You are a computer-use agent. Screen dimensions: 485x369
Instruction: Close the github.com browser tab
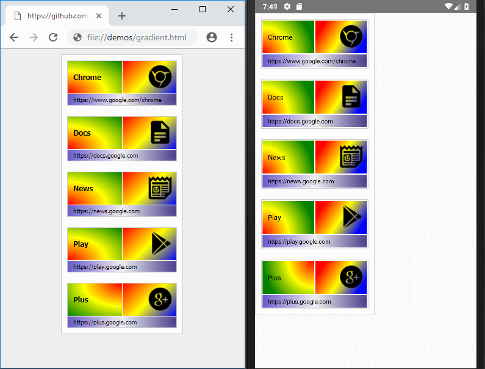[x=99, y=16]
